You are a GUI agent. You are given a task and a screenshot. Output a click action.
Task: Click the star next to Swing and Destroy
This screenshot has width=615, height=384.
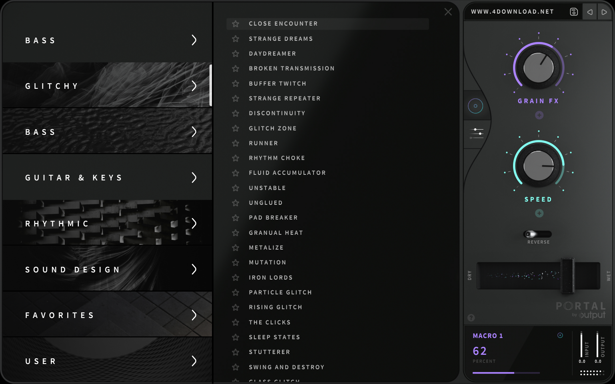coord(236,367)
